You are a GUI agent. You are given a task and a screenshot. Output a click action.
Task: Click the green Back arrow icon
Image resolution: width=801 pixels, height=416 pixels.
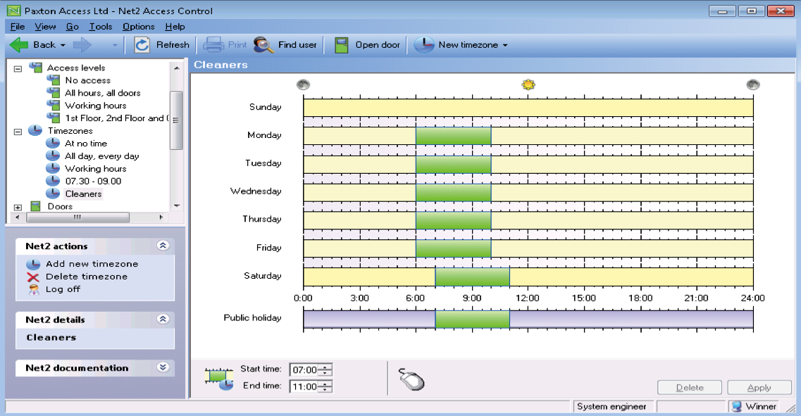(18, 44)
